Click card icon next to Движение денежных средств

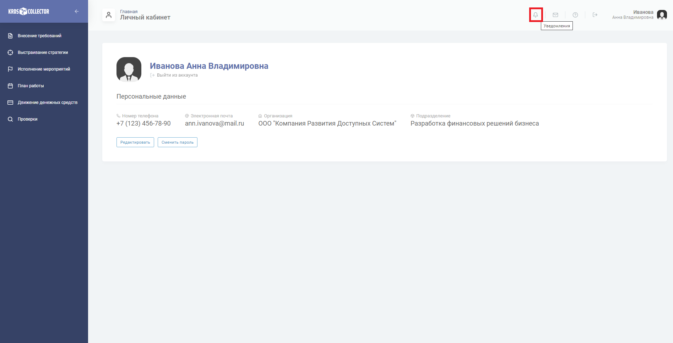[10, 103]
